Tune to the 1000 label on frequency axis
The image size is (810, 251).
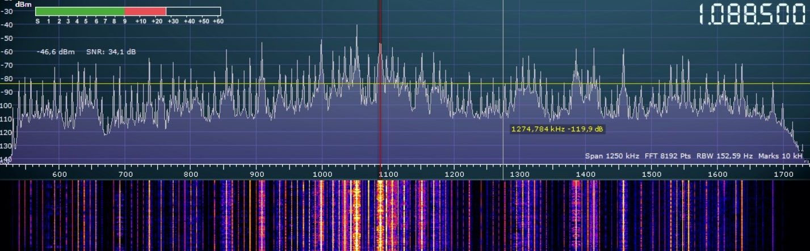coord(322,175)
